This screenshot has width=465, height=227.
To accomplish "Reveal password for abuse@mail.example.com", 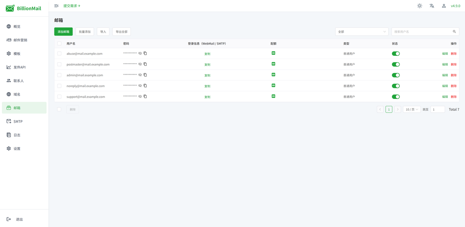I will pos(140,54).
